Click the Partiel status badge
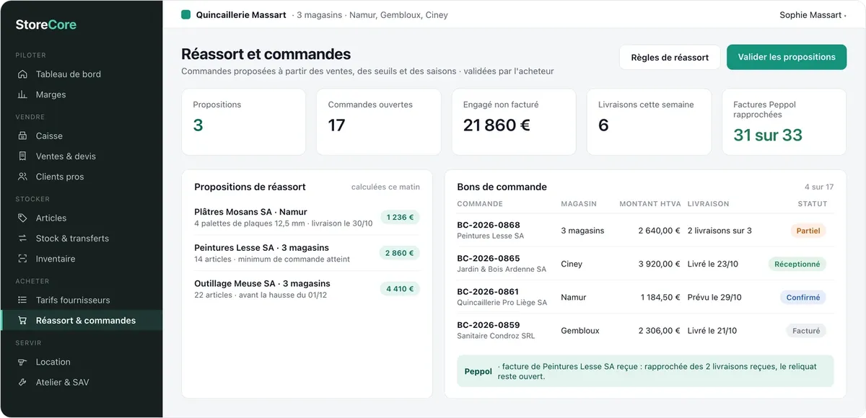The image size is (866, 418). click(x=808, y=231)
